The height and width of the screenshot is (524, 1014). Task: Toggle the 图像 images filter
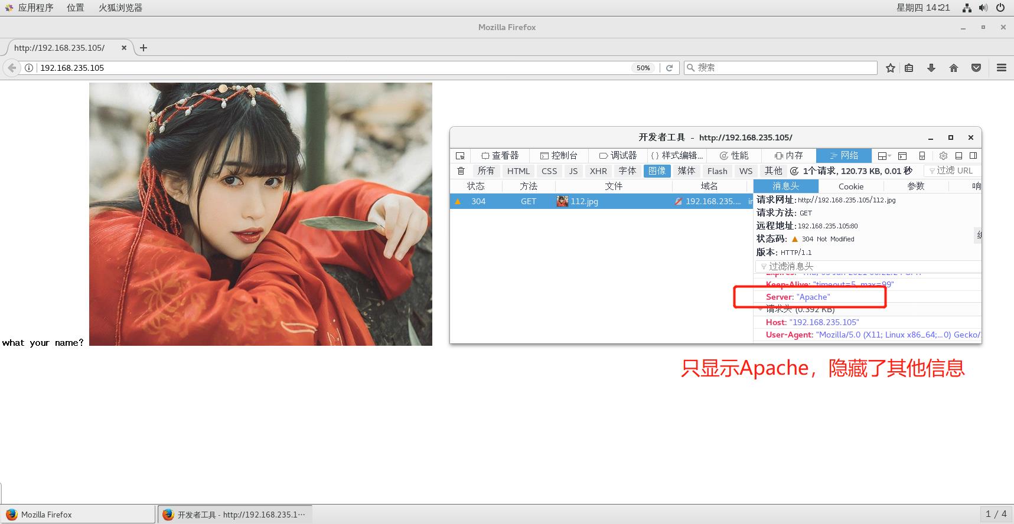coord(657,171)
